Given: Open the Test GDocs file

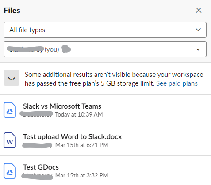Looking at the screenshot, I should 41,167.
